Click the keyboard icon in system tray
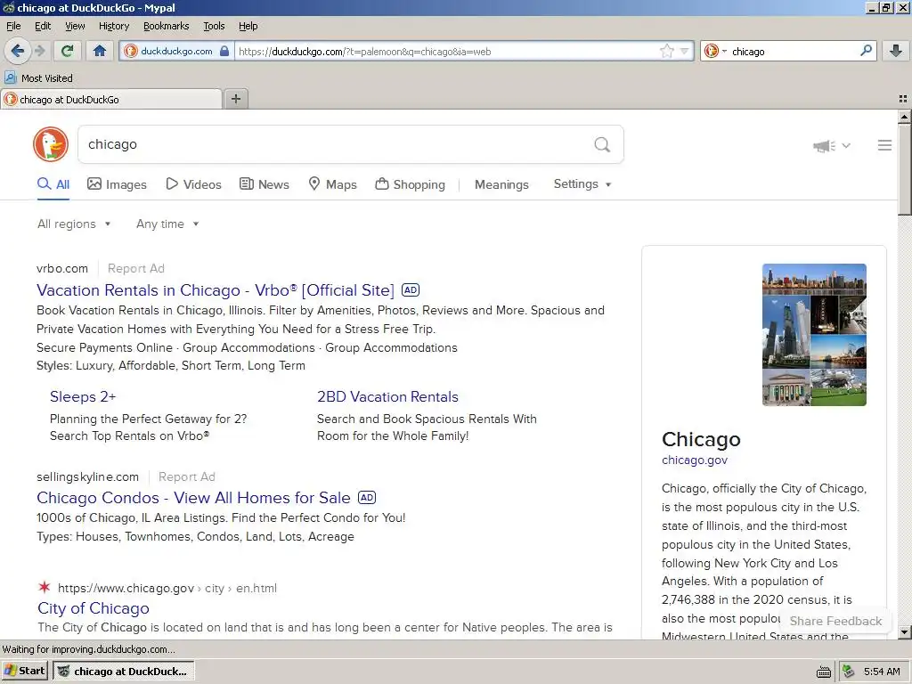Screen dimensions: 912x684 tap(823, 672)
